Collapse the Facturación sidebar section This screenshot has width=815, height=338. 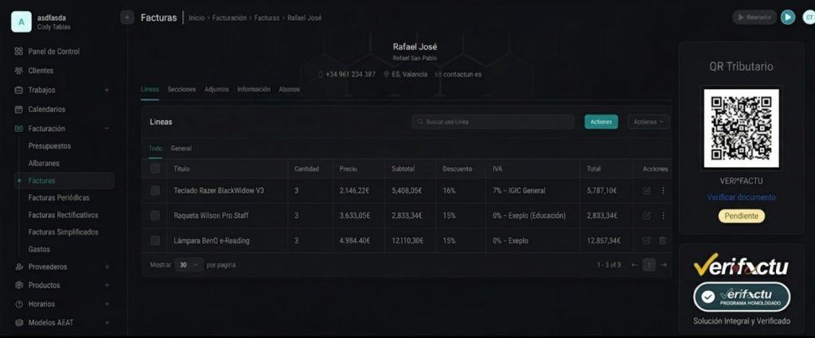(107, 128)
